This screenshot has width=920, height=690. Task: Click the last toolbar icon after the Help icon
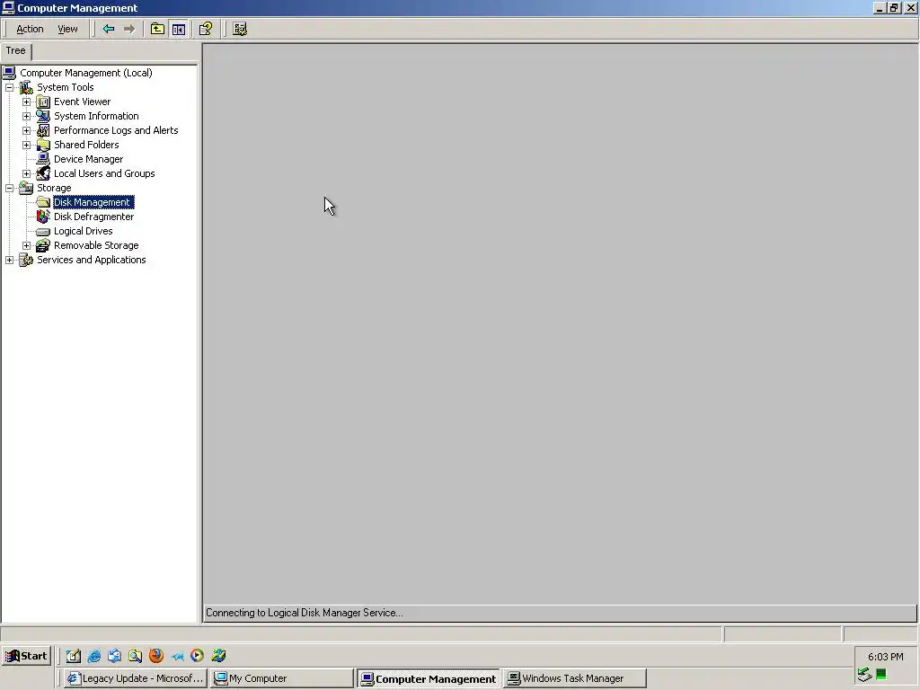pos(240,29)
